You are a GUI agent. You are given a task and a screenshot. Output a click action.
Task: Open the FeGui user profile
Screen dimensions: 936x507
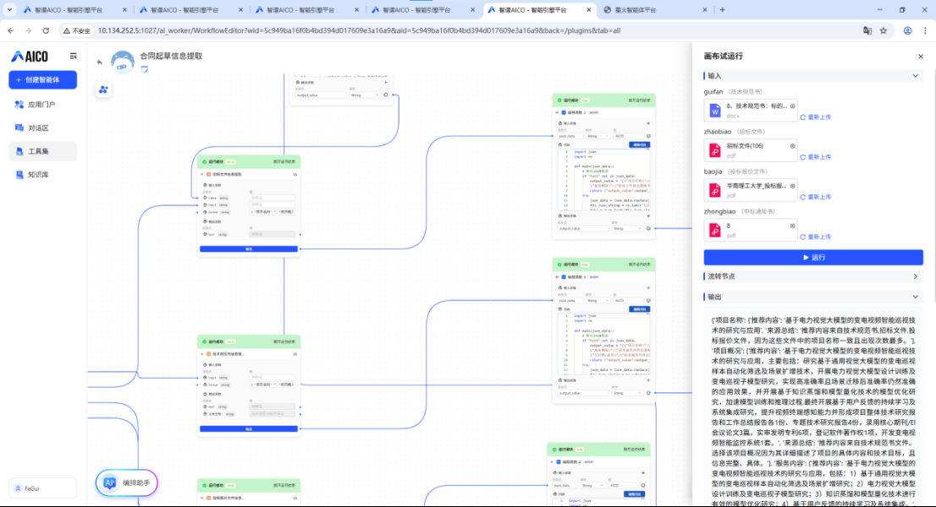42,488
